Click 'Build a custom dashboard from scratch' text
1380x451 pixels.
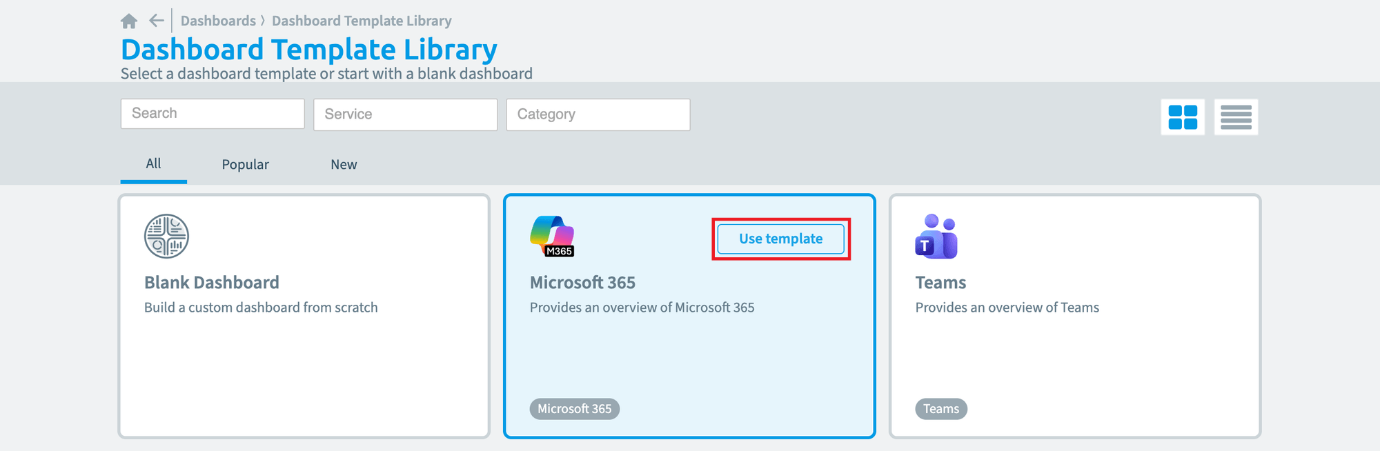[x=261, y=308]
